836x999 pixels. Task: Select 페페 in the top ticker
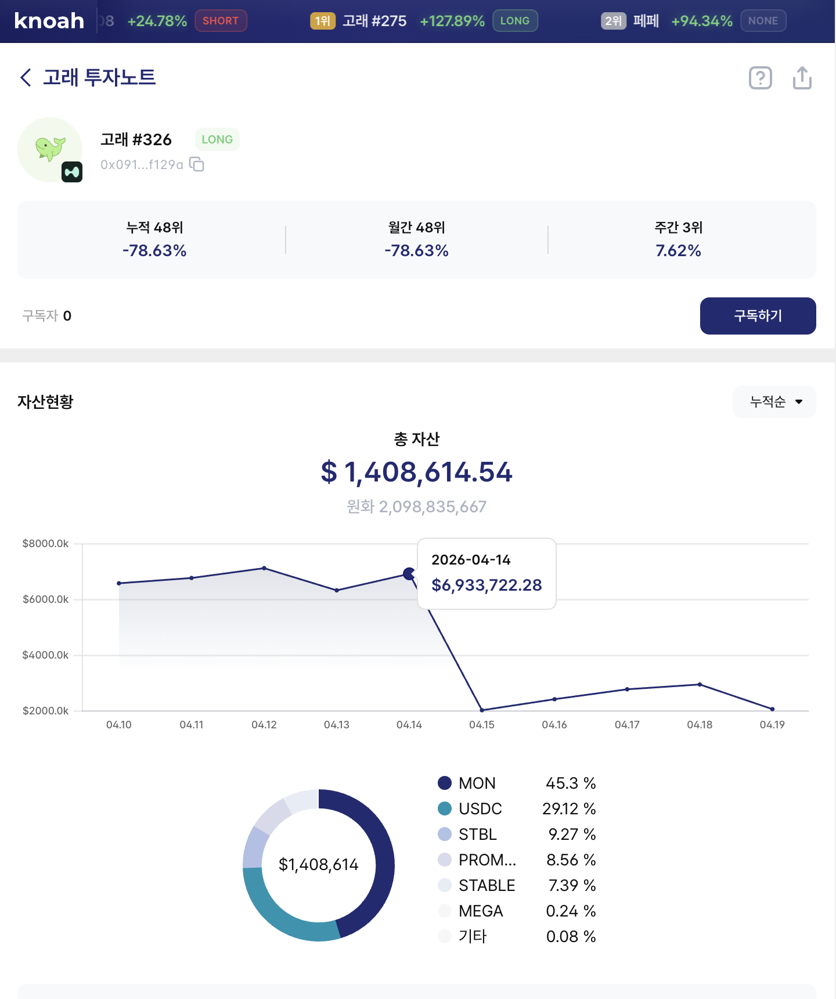click(x=646, y=21)
